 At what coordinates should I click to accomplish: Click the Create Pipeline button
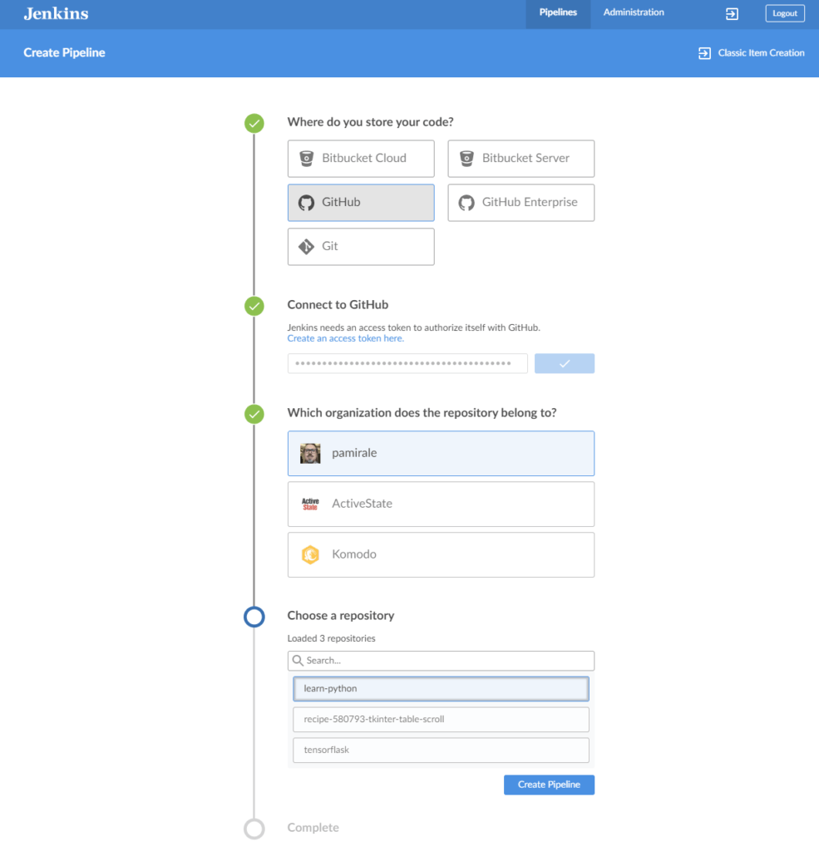(x=549, y=784)
